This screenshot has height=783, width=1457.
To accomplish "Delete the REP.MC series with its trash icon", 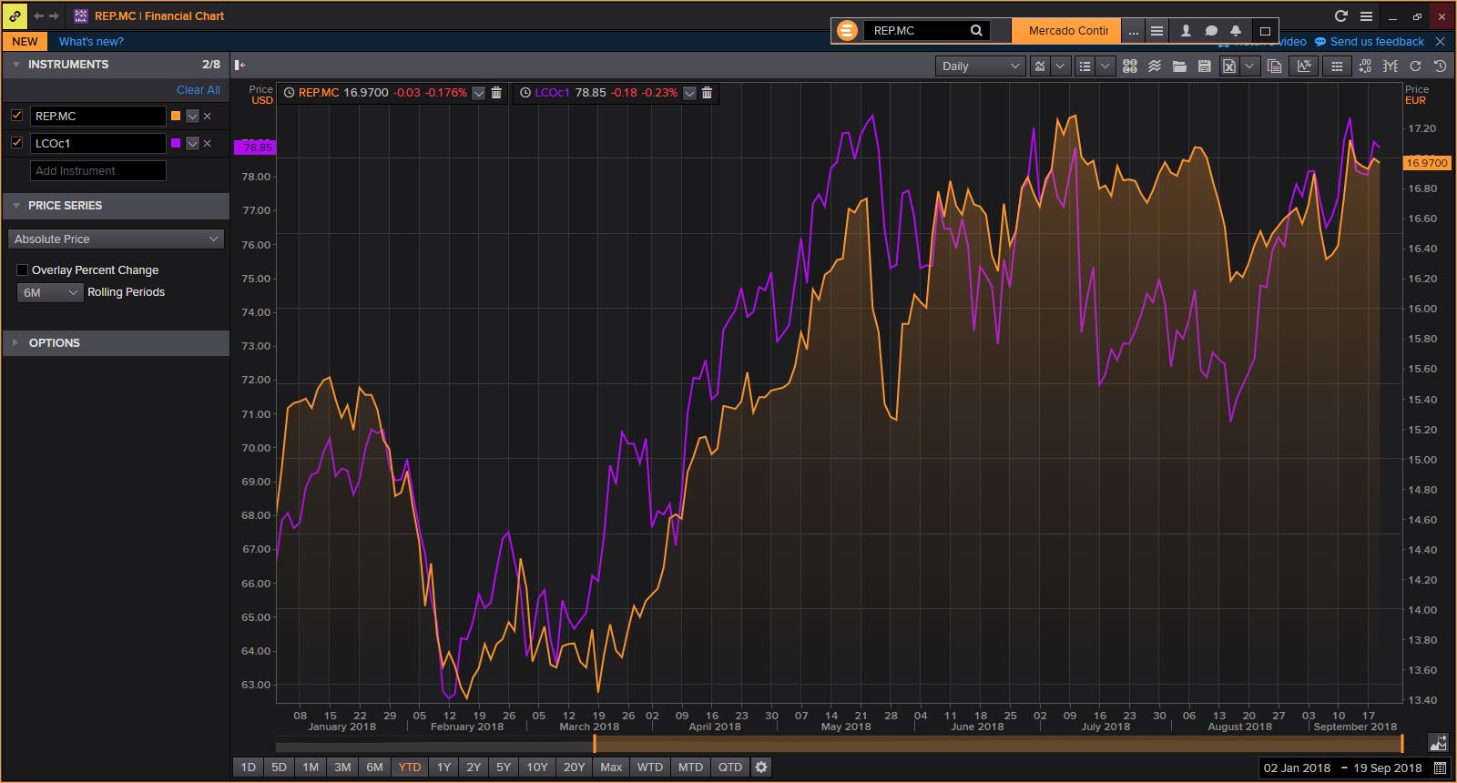I will (x=496, y=93).
